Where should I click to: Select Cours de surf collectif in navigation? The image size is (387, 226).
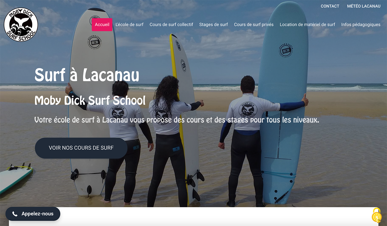coord(171,24)
